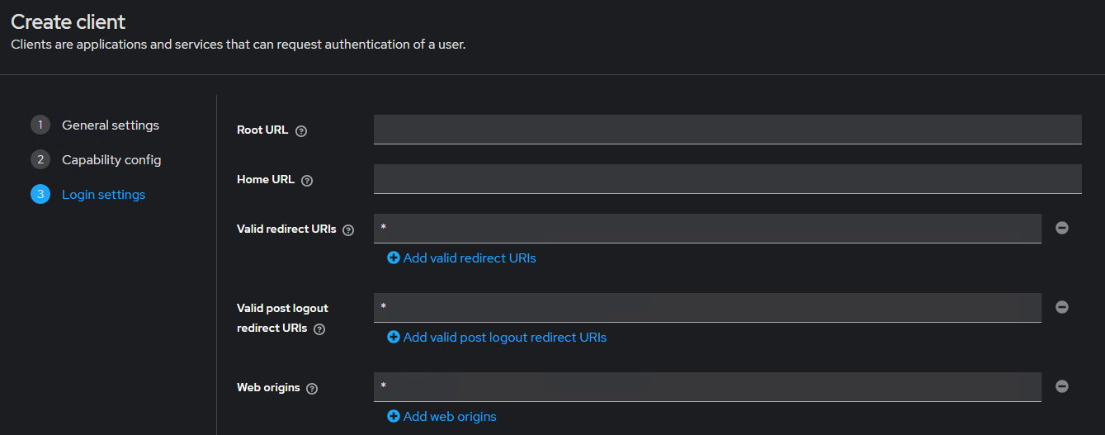Image resolution: width=1105 pixels, height=435 pixels.
Task: Remove the Valid redirect URIs entry
Action: [1062, 228]
